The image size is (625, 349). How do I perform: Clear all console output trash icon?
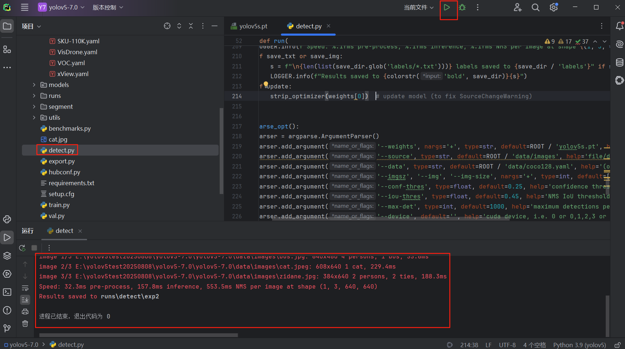(25, 324)
